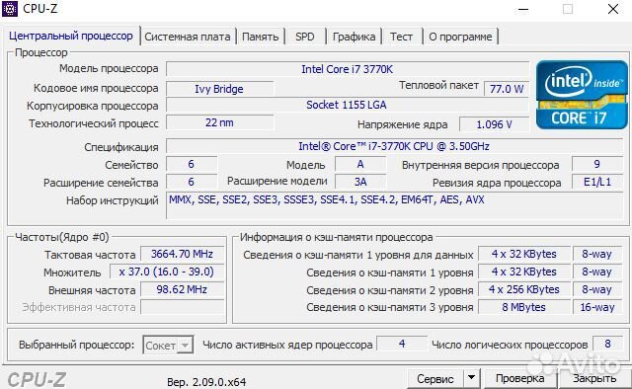Click the Семейство value 6
This screenshot has width=632, height=389.
(192, 165)
